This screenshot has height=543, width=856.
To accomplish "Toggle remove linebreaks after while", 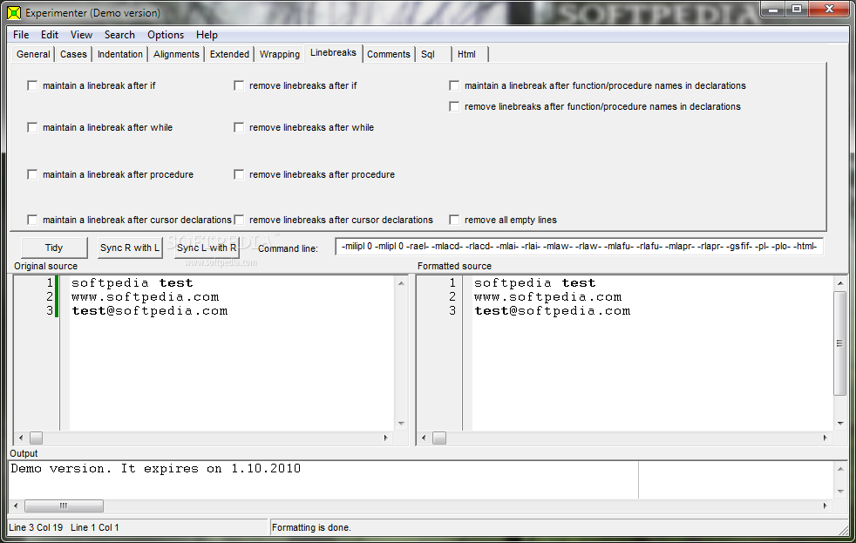I will click(239, 127).
